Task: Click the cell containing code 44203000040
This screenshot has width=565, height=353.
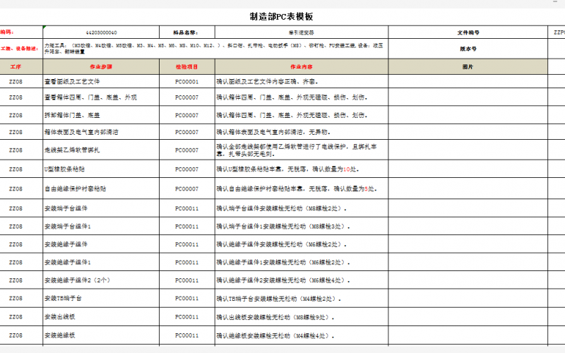Action: coord(101,32)
